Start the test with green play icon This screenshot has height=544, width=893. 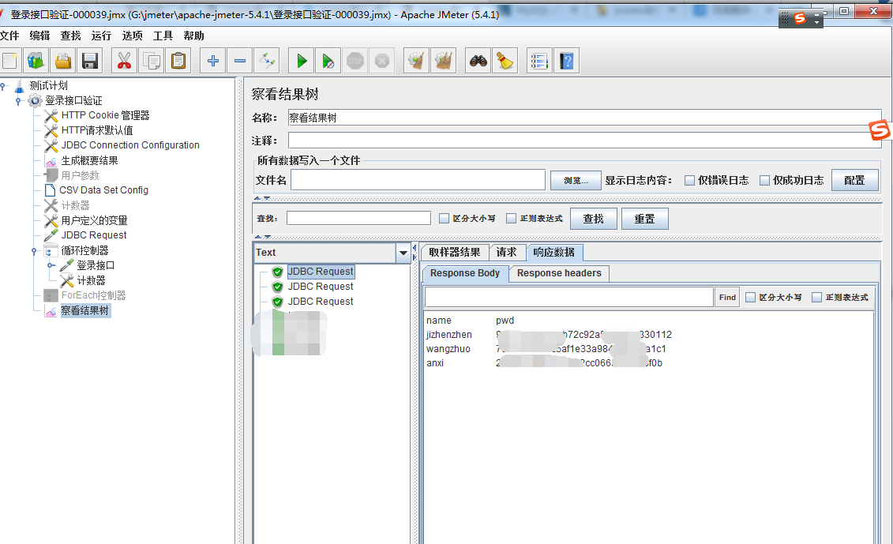[x=302, y=61]
